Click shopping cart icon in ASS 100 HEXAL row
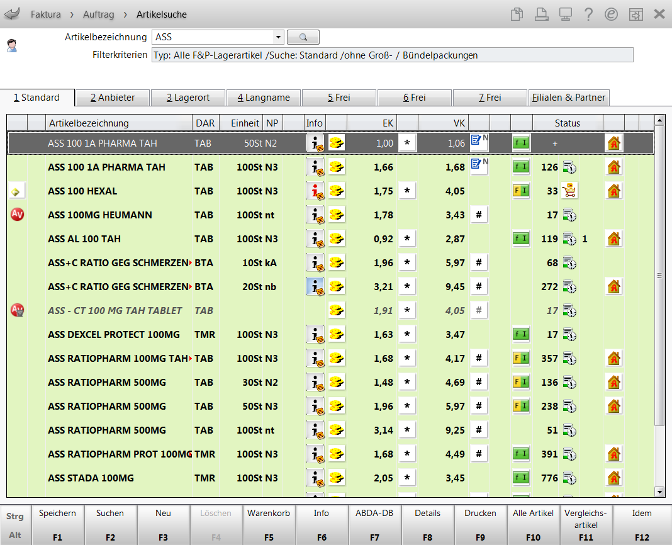Image resolution: width=672 pixels, height=545 pixels. click(569, 191)
